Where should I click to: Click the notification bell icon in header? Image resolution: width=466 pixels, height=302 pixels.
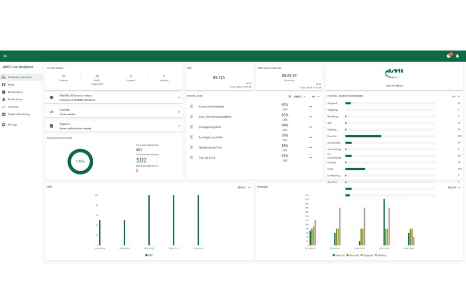(x=457, y=56)
